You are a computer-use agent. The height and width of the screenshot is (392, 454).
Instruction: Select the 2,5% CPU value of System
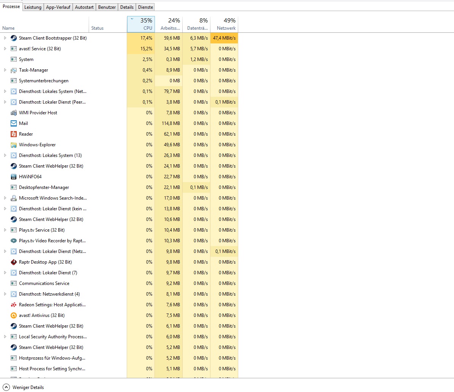click(141, 59)
